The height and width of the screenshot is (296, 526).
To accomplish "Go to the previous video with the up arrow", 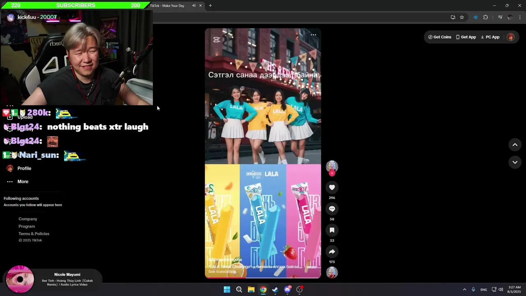I will [515, 145].
